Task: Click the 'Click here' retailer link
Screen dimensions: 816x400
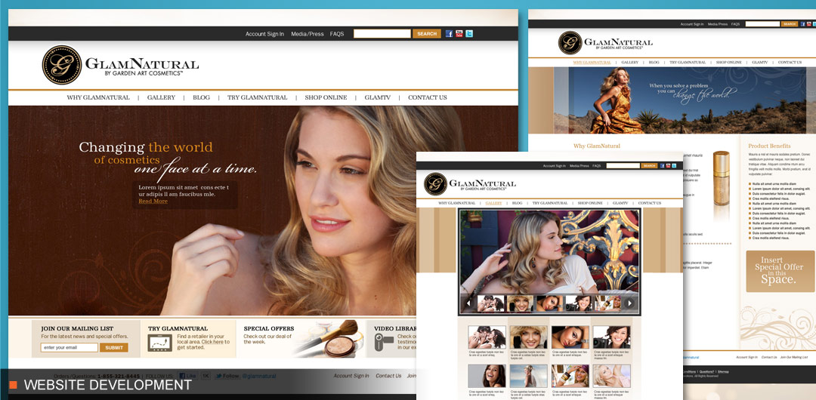Action: (x=213, y=342)
